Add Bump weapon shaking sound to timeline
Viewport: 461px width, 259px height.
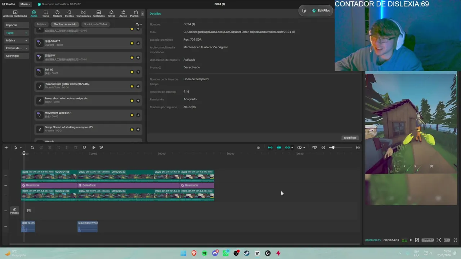[x=138, y=129]
